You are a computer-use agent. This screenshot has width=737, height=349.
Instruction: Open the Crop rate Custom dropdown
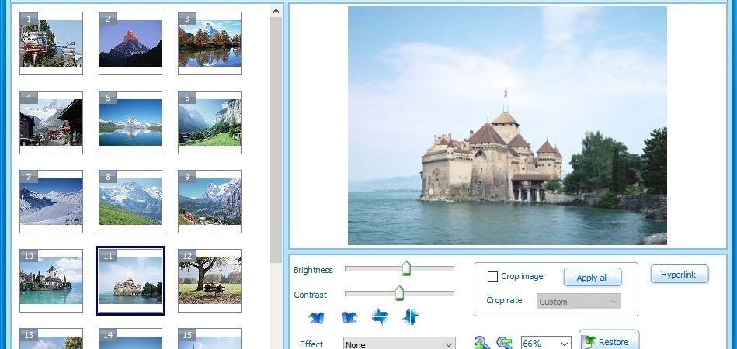point(579,302)
